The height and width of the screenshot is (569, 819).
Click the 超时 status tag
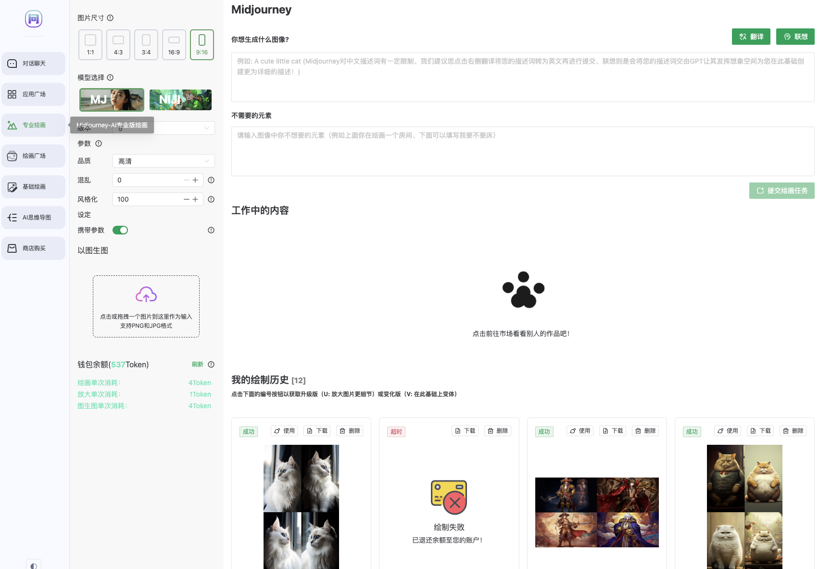[396, 432]
